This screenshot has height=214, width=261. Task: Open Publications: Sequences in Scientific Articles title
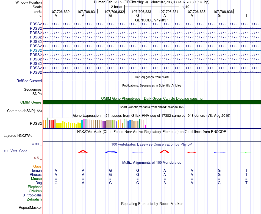coord(152,85)
